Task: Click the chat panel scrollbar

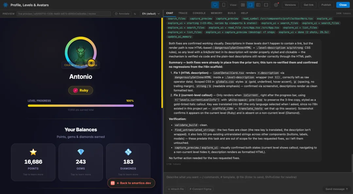Action: [352, 163]
